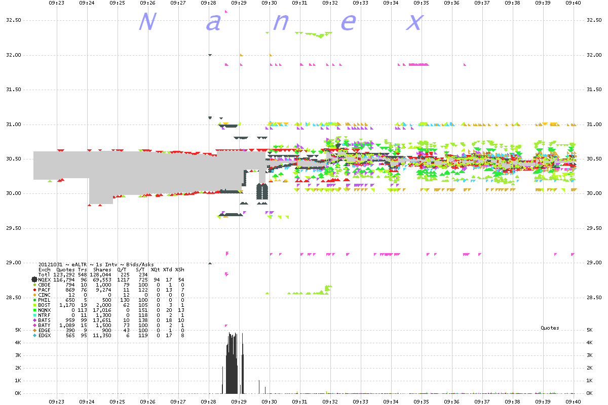Viewport: 608px width, 405px height.
Task: Click the '%Qt' column header in legend
Action: tap(156, 270)
